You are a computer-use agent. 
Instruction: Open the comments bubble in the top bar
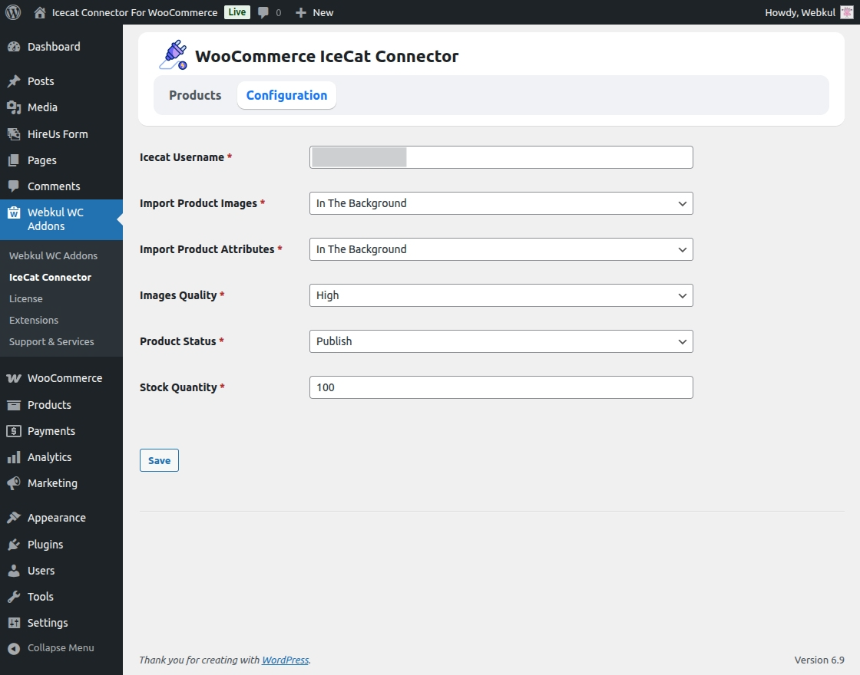pos(265,12)
